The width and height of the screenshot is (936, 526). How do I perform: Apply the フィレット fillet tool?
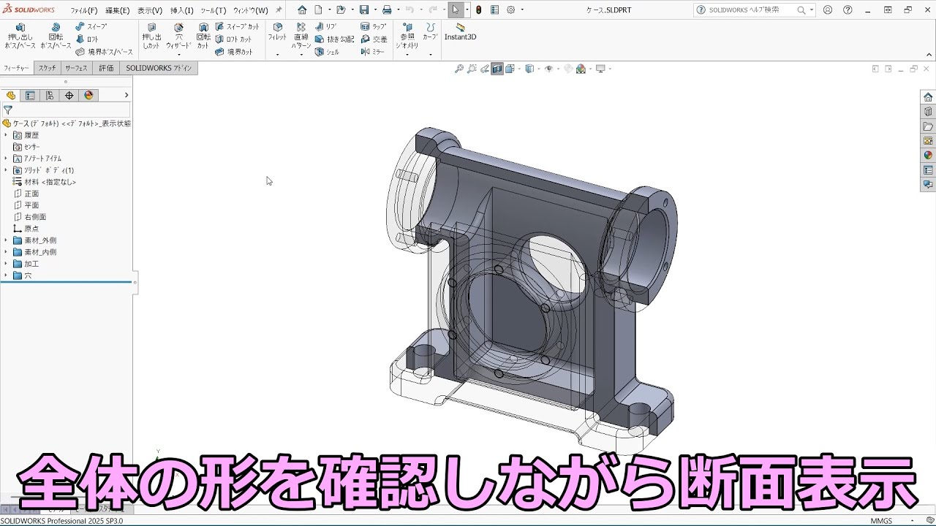(x=277, y=31)
